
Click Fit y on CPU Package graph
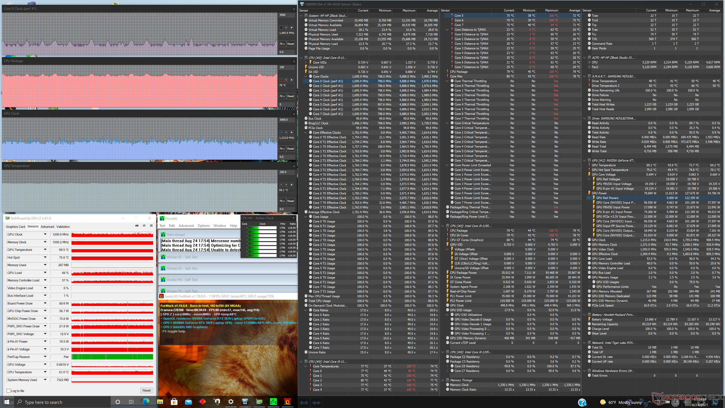pyautogui.click(x=282, y=96)
